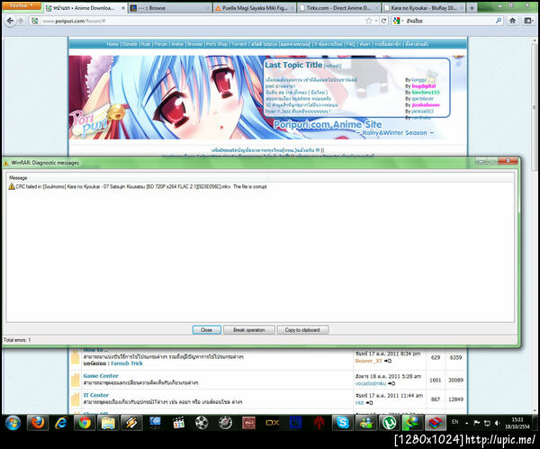Click the yellow warning icon beside the CRC message

(x=12, y=186)
